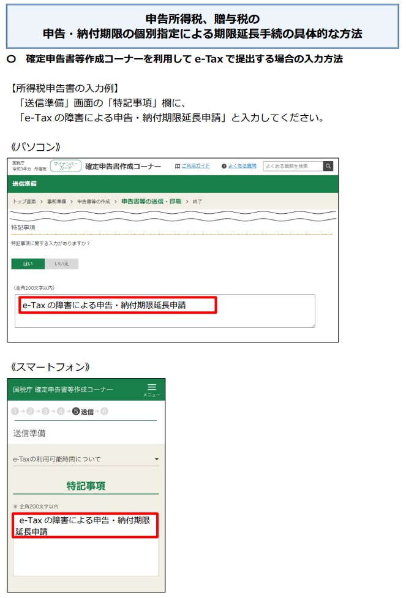
Task: Click the green 特記事項 heading in smartphone view
Action: 86,486
